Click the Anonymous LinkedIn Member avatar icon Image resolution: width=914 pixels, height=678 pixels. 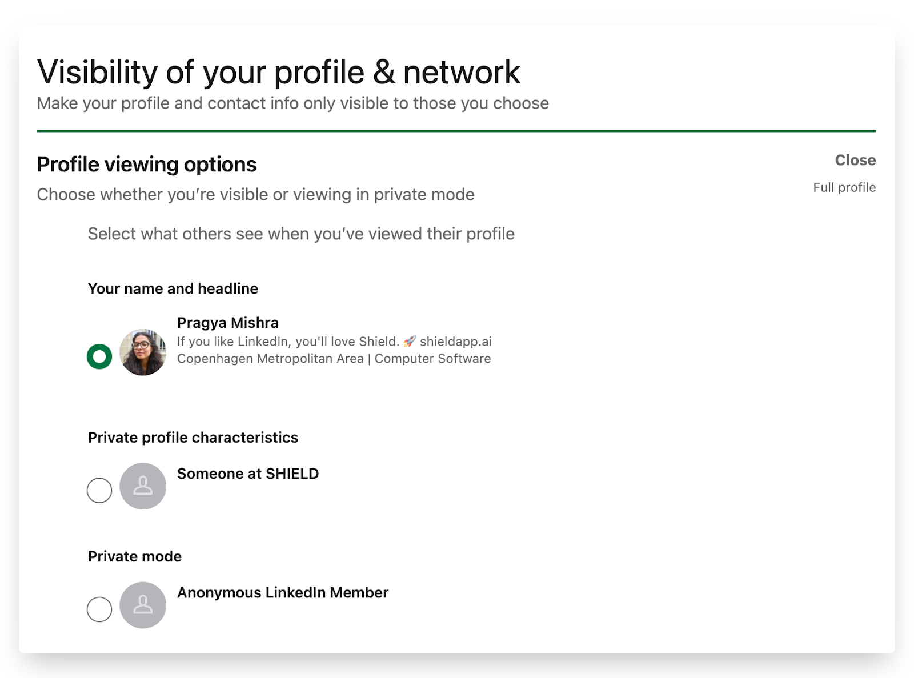[142, 604]
